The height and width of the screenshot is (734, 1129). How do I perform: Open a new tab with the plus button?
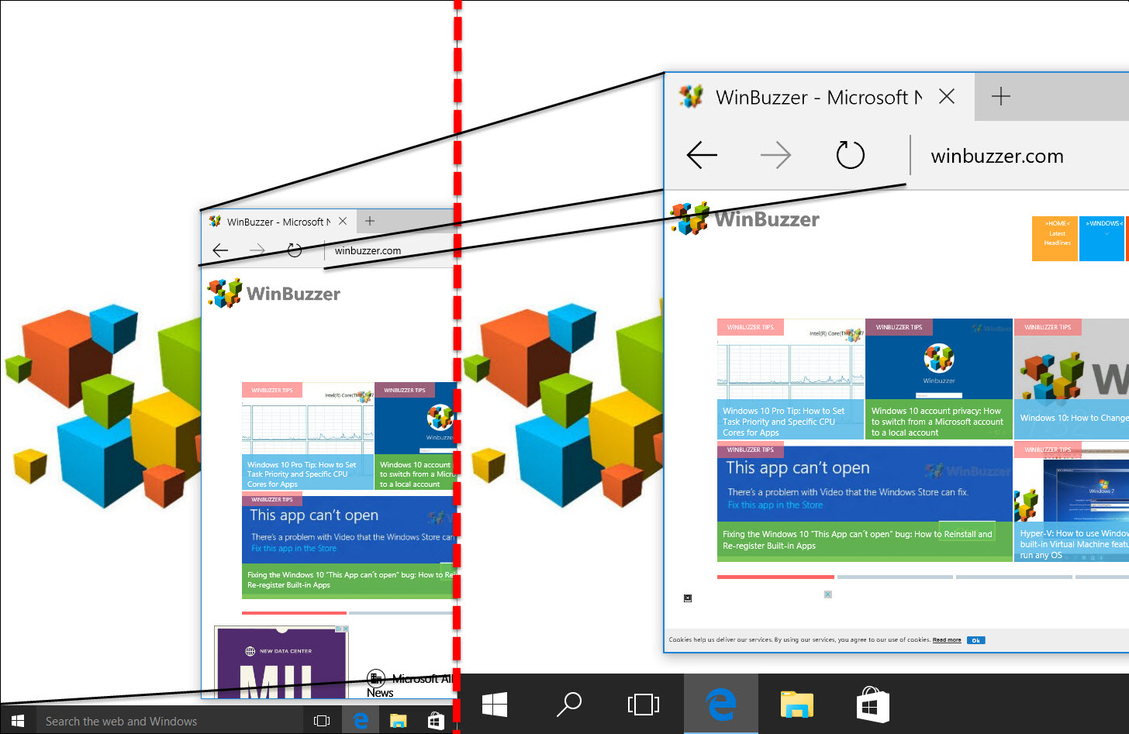pyautogui.click(x=1001, y=96)
